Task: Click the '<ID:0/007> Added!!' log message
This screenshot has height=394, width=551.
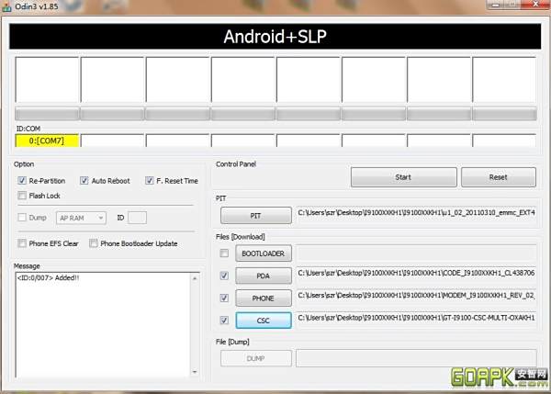Action: coord(48,278)
